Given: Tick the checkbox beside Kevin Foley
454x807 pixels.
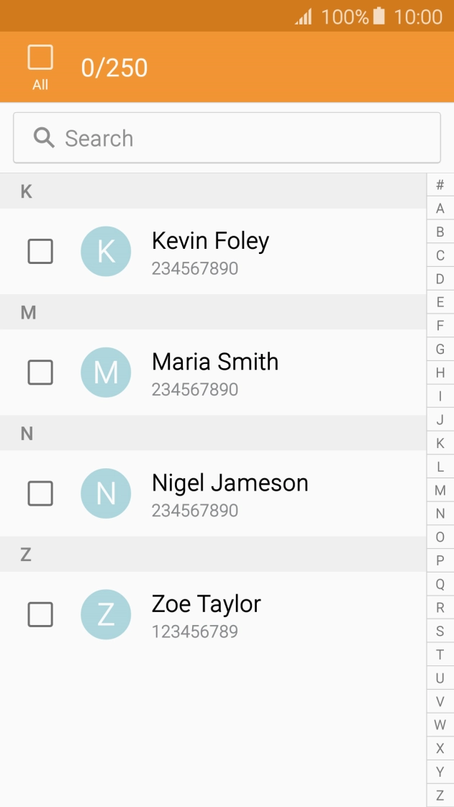Looking at the screenshot, I should click(x=40, y=252).
